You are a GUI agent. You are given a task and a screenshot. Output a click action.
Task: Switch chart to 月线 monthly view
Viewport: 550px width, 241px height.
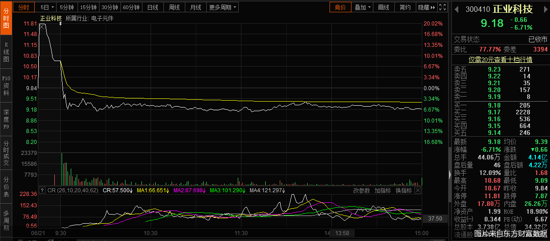(x=196, y=7)
